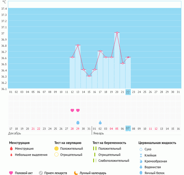Click the Небольшие выделения small drop icon
Image resolution: width=184 pixels, height=175 pixels.
pyautogui.click(x=11, y=155)
